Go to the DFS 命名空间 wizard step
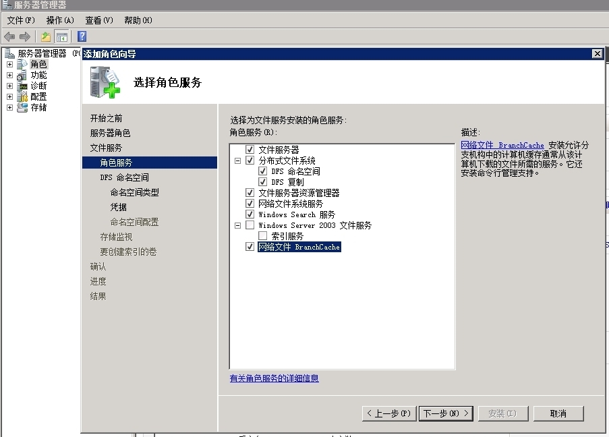609x437 pixels. [124, 177]
